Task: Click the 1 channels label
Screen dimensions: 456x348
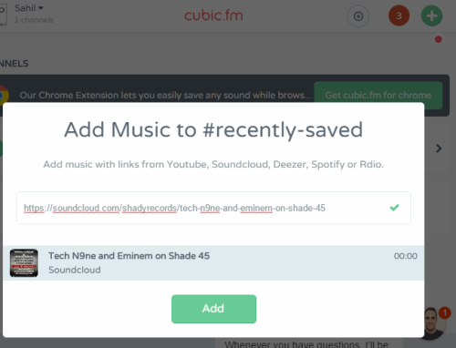Action: 34,20
